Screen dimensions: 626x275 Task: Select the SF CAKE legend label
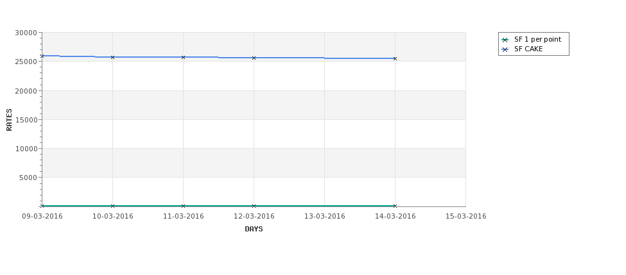pyautogui.click(x=528, y=49)
